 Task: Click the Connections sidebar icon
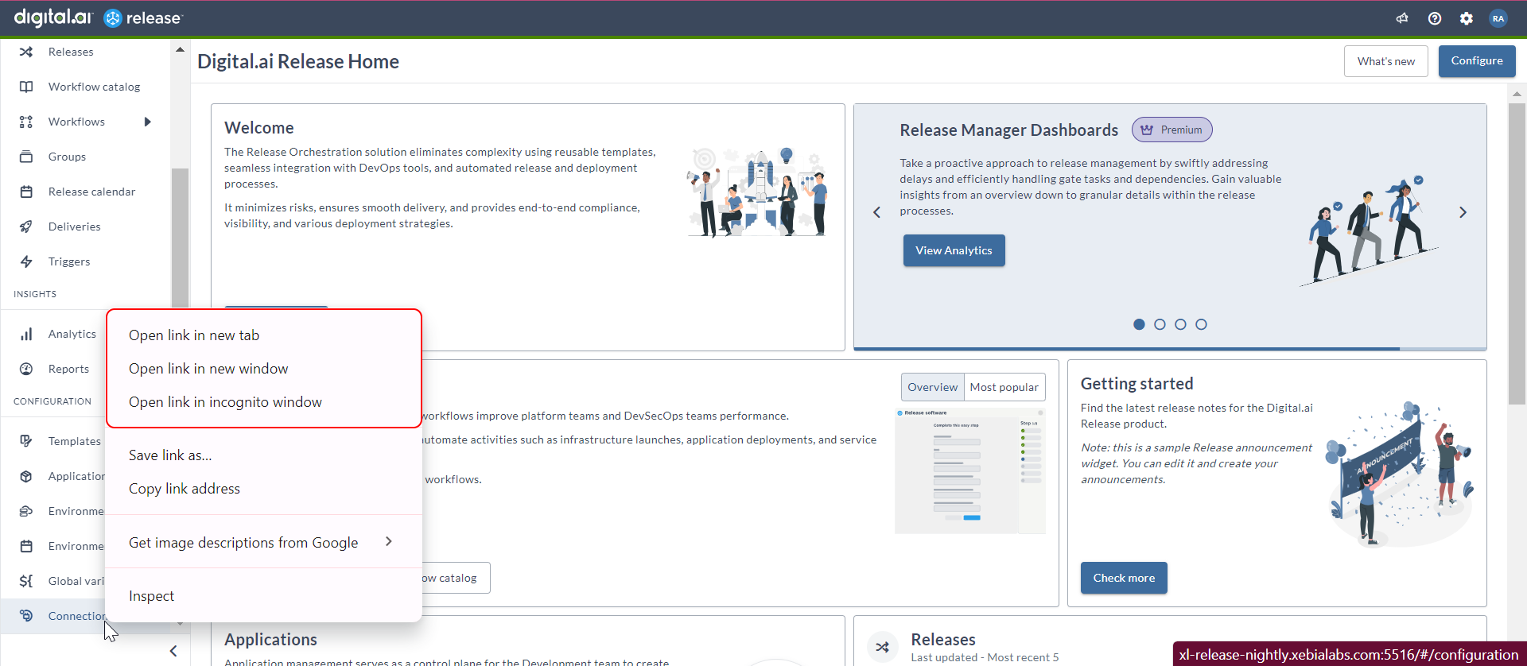(26, 616)
